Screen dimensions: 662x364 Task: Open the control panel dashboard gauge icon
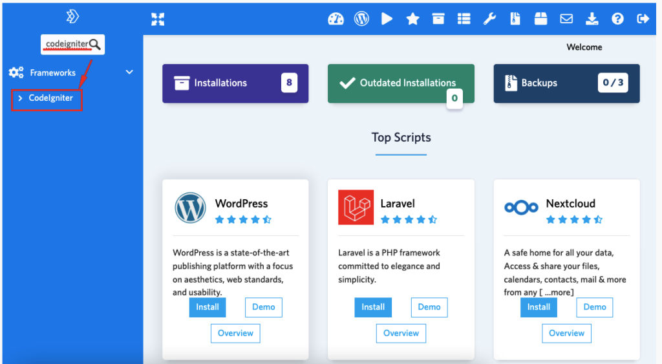(x=336, y=19)
